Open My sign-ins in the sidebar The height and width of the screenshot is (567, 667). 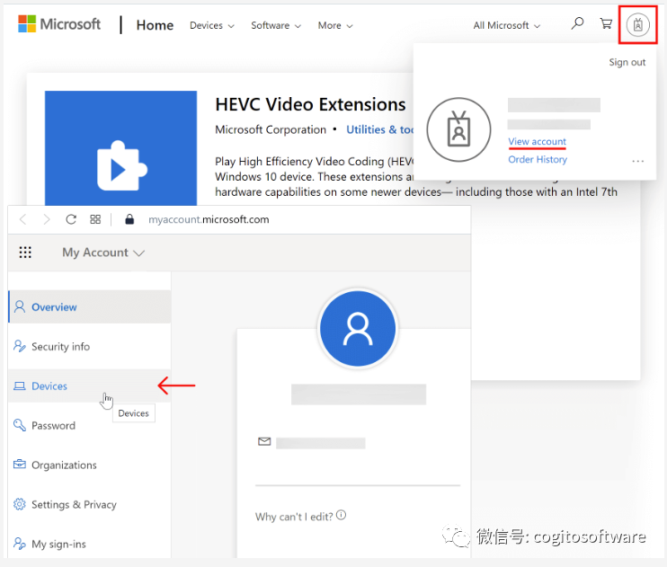point(89,544)
